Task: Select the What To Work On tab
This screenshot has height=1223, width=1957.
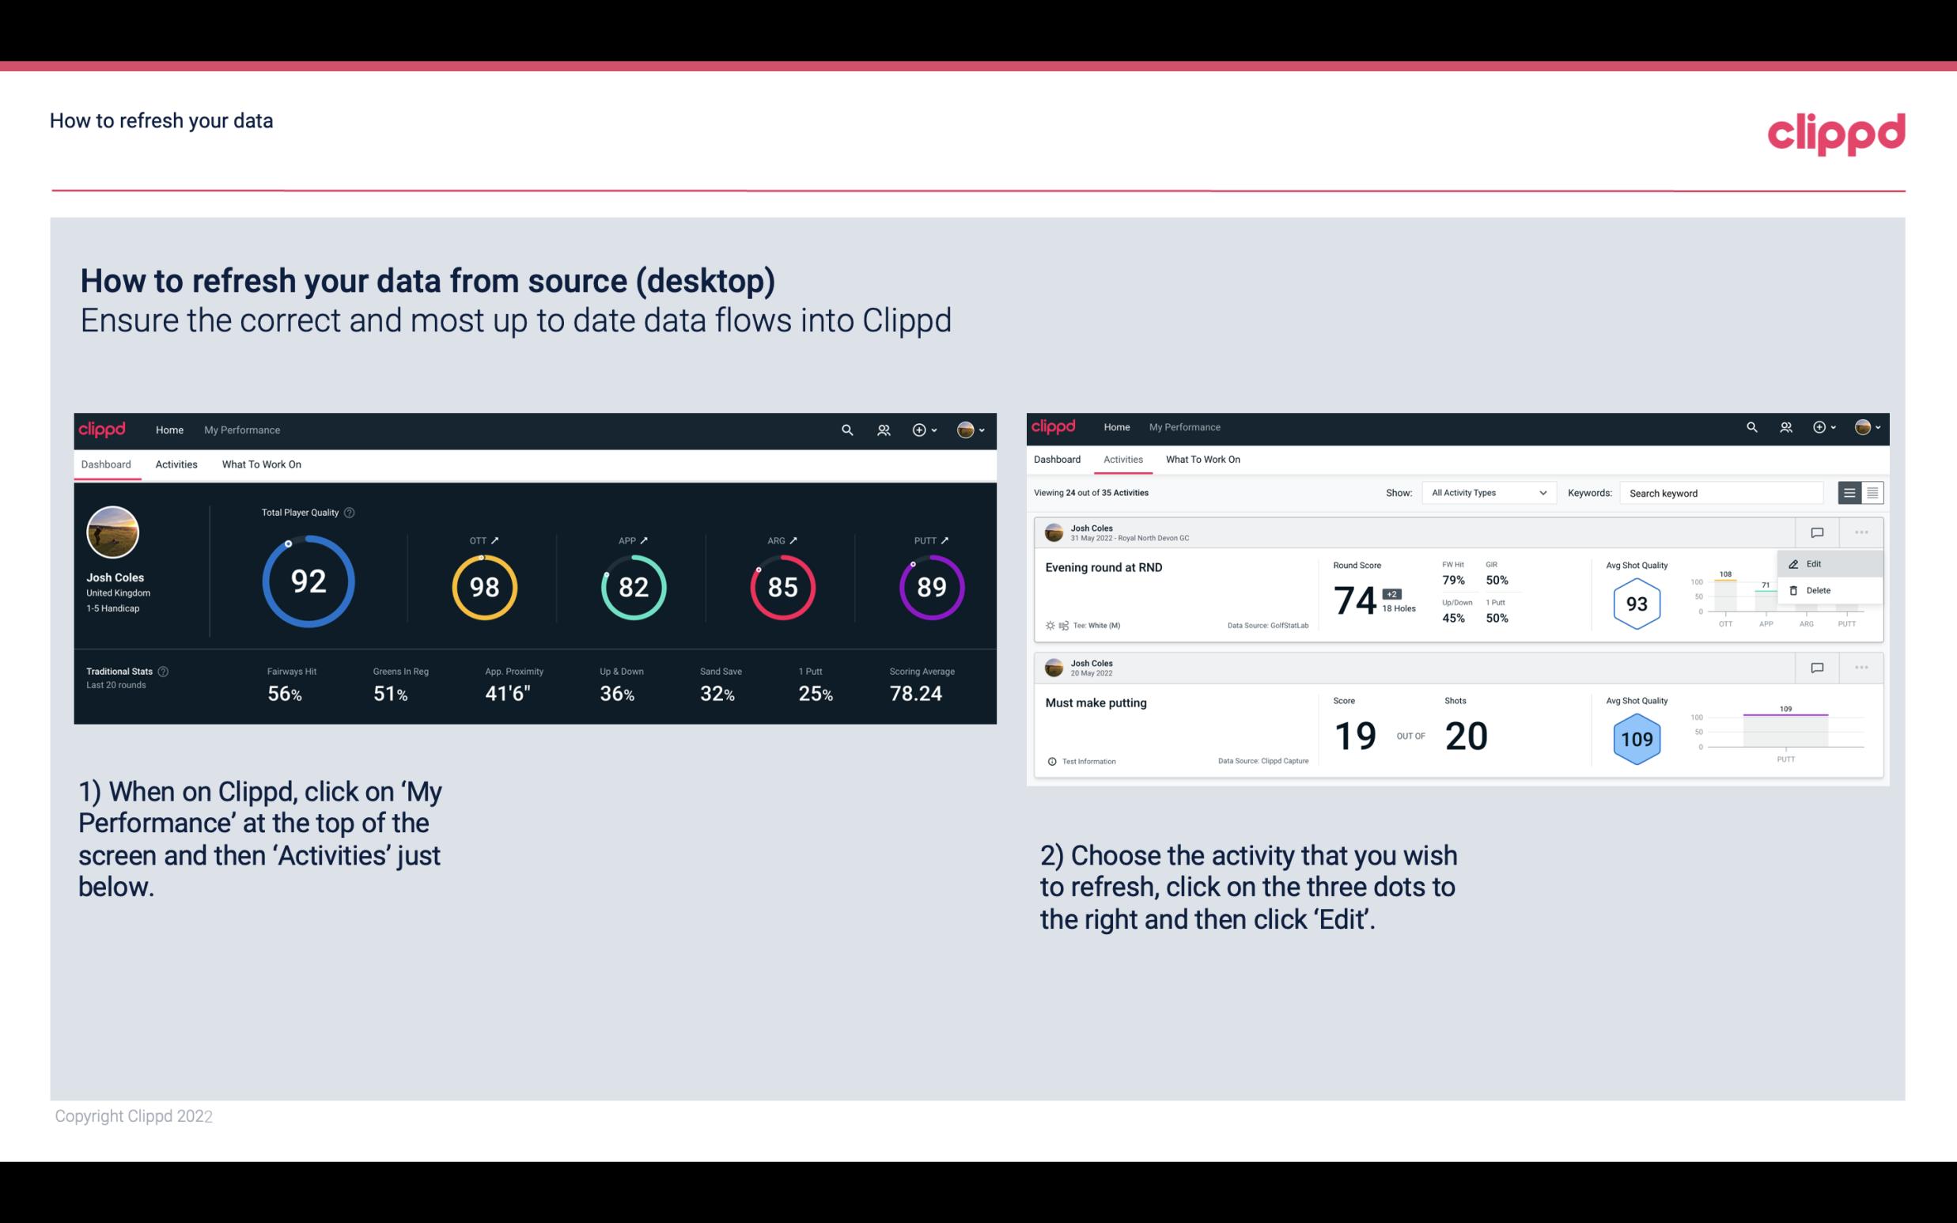Action: (261, 464)
